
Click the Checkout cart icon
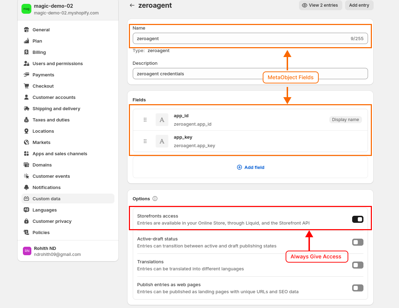tap(26, 86)
